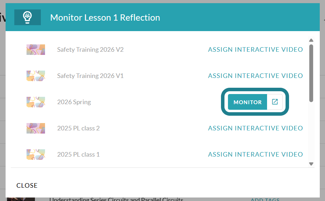Assign interactive video to 2025 PL class 2
Screen dimensions: 325x201
(256, 128)
